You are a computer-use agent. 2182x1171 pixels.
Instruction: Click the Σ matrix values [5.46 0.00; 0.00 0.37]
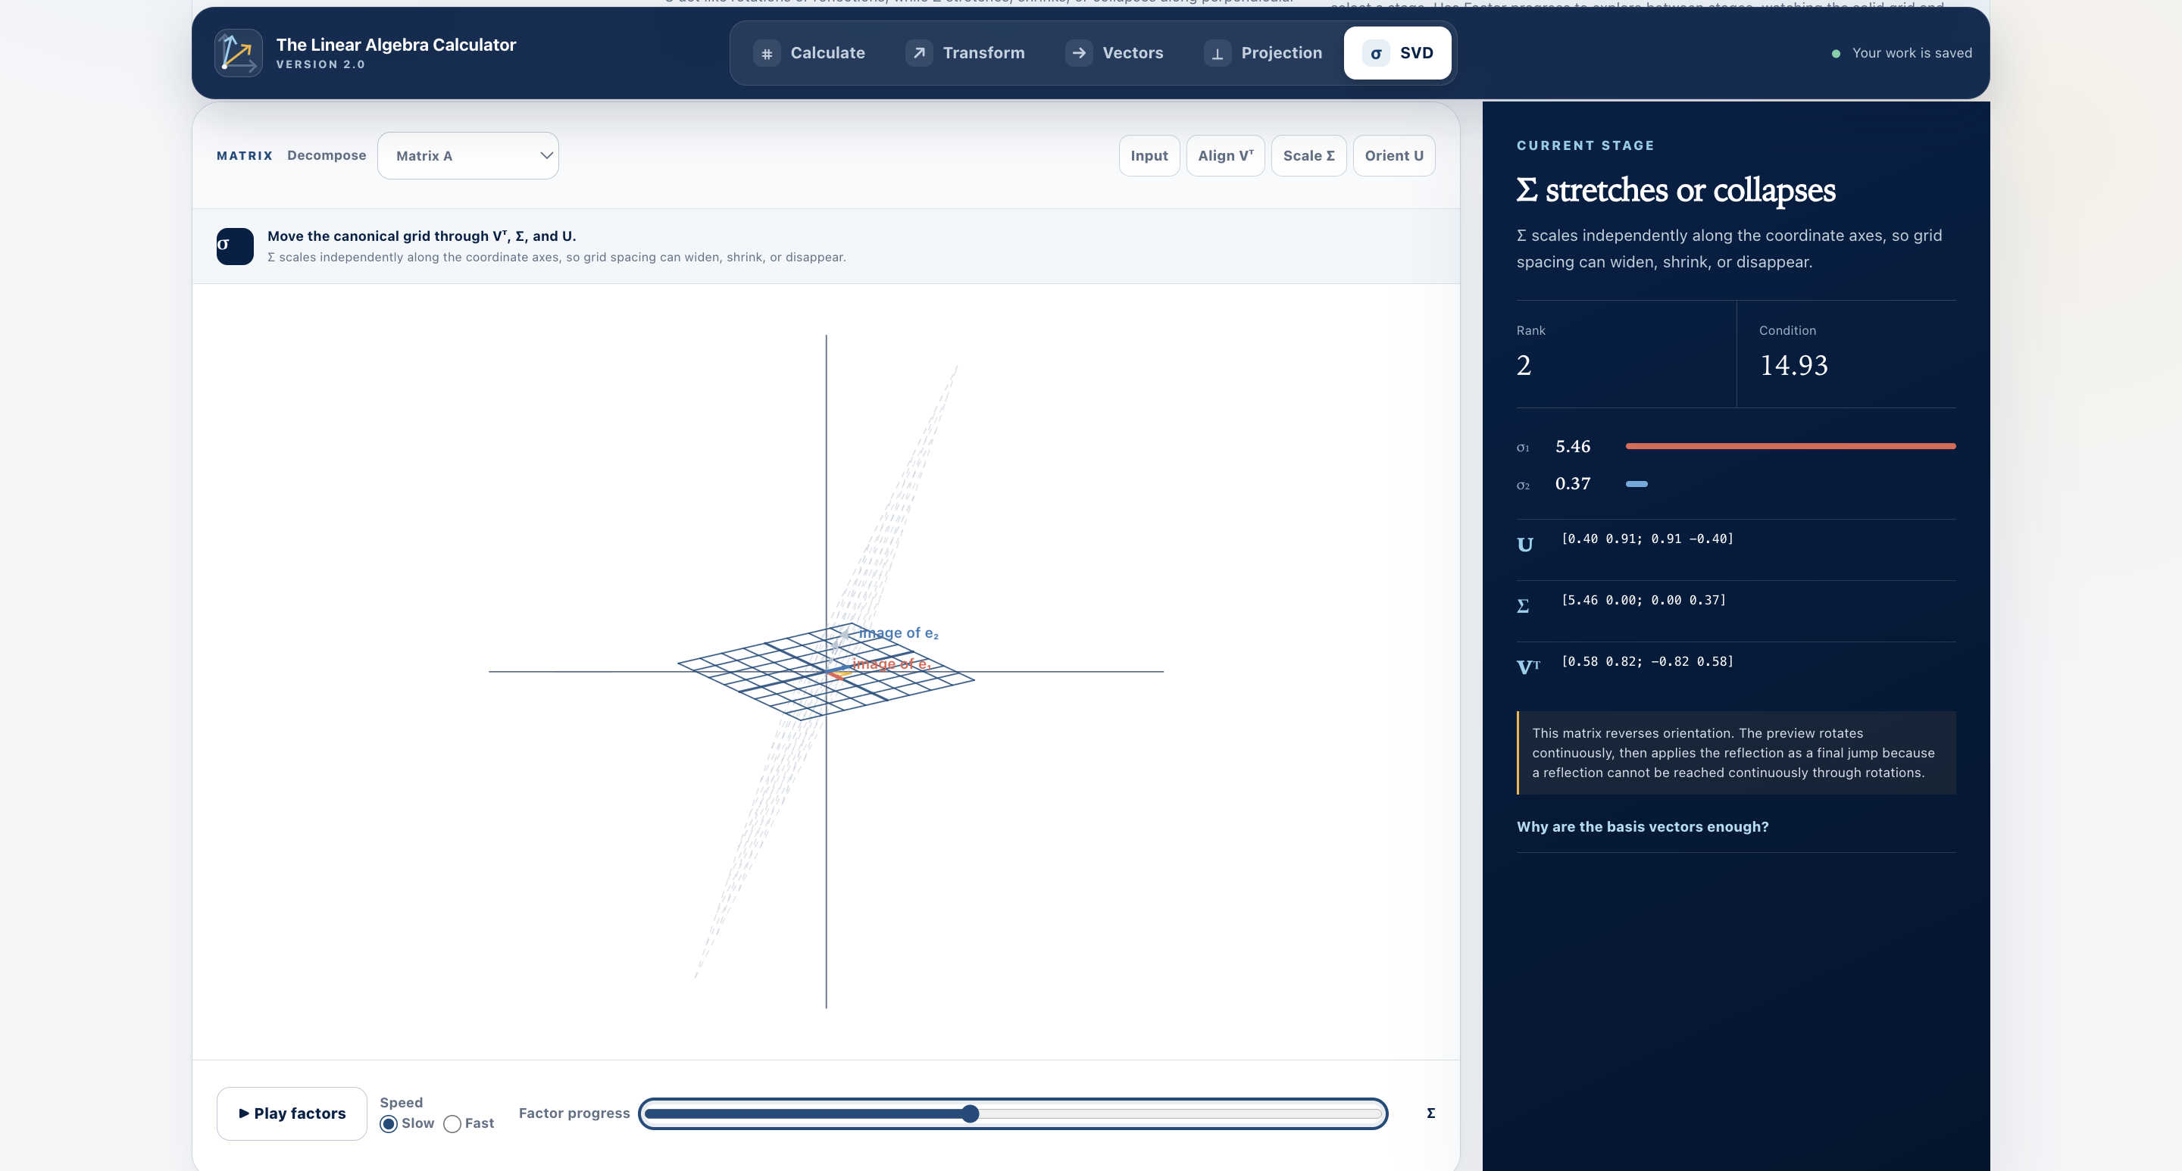point(1643,601)
